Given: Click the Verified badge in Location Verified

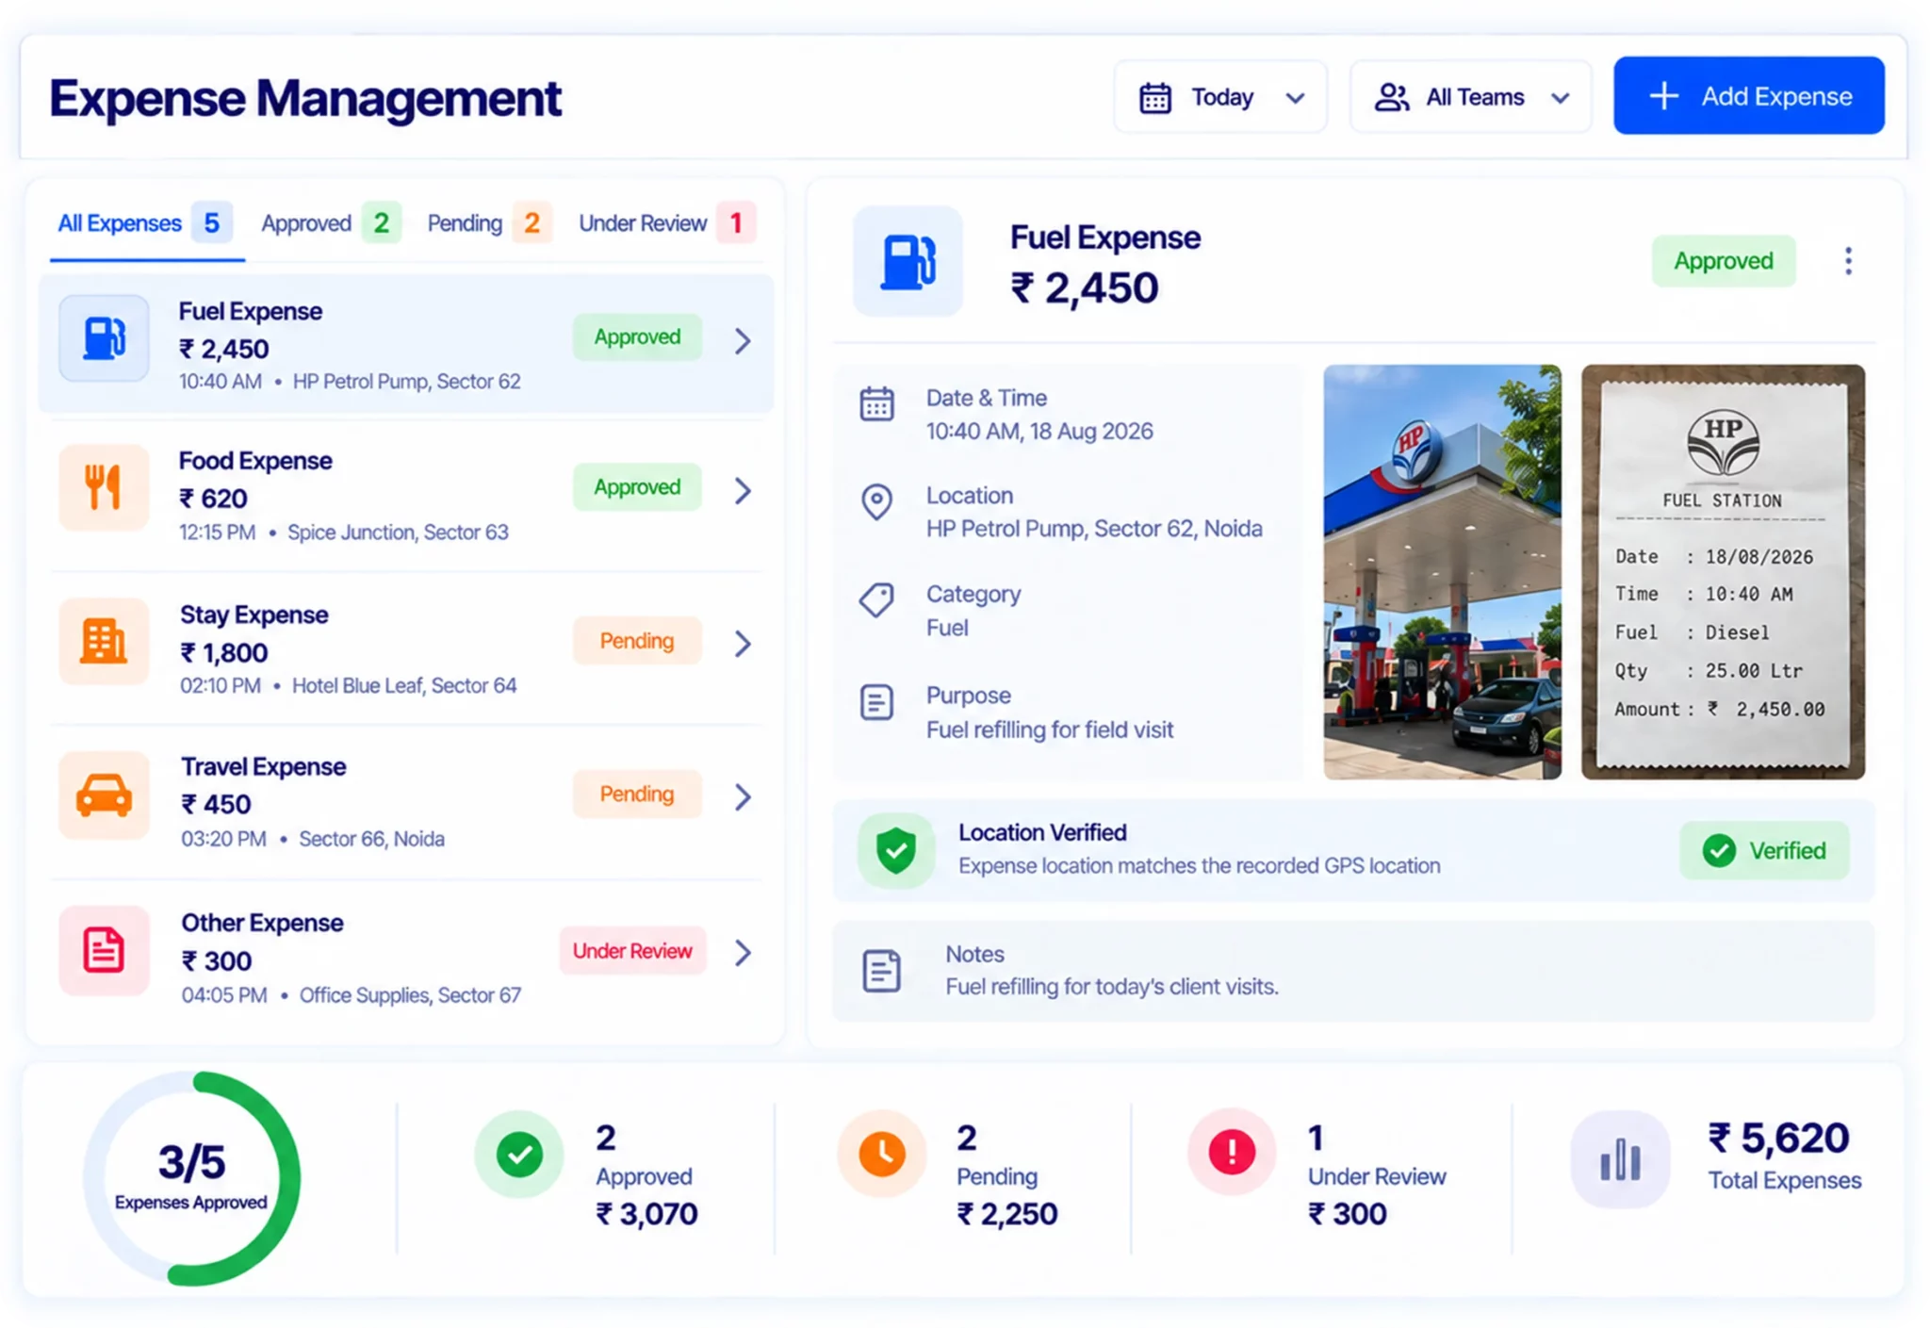Looking at the screenshot, I should pyautogui.click(x=1764, y=850).
